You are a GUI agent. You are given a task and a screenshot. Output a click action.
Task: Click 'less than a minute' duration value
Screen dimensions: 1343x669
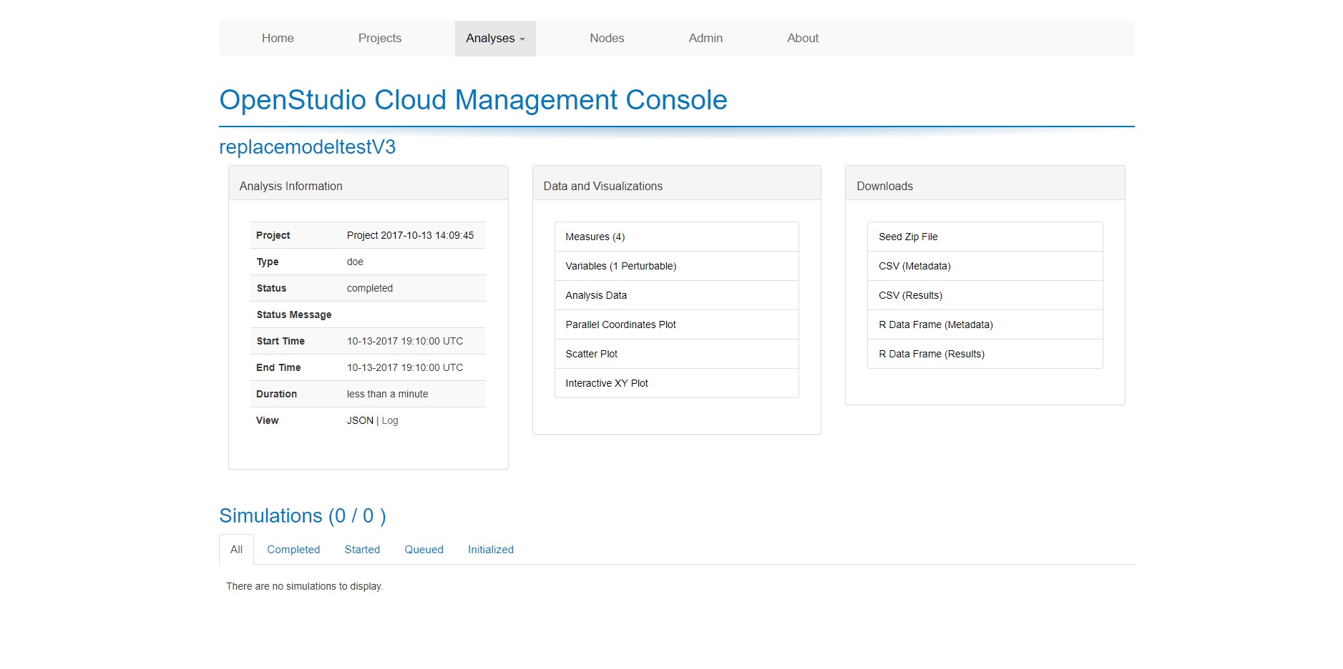coord(387,394)
